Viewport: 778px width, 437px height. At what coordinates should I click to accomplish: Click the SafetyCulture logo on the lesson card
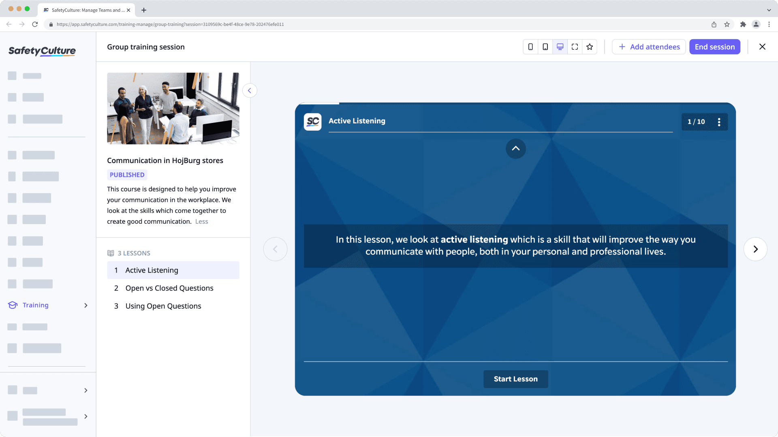pyautogui.click(x=312, y=121)
